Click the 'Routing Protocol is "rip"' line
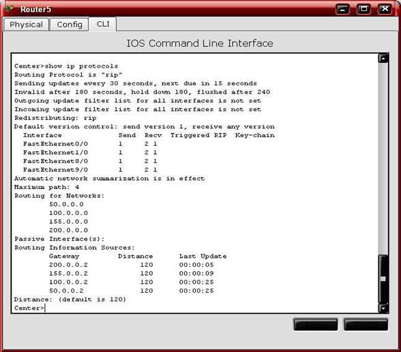Viewport: 401px width, 352px height. click(68, 75)
